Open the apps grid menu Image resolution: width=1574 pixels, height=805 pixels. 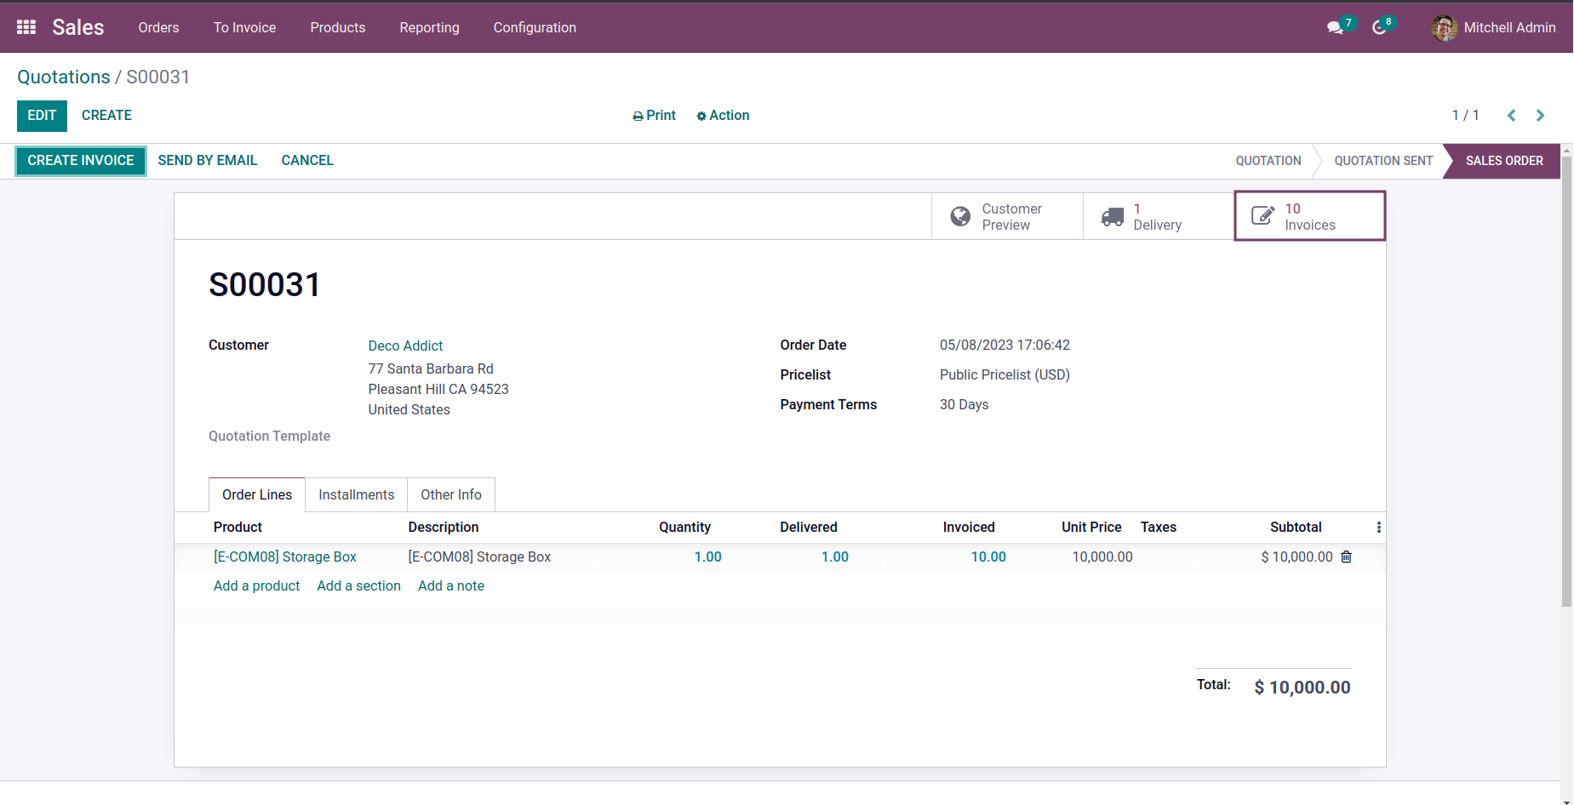(26, 27)
